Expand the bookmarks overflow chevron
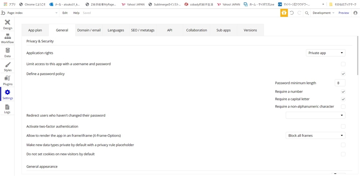Viewport: 360px width, 176px height. 323,4
